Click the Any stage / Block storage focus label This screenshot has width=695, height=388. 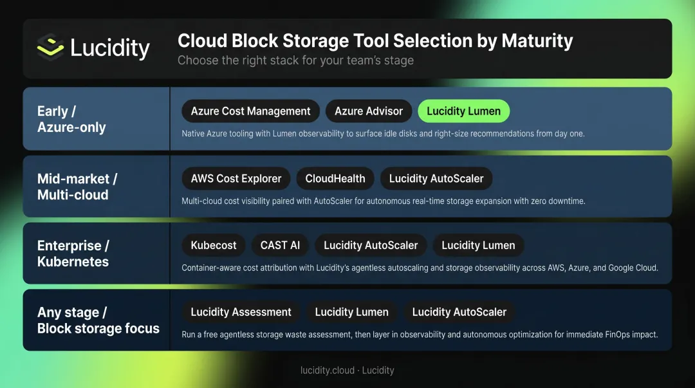pos(98,320)
